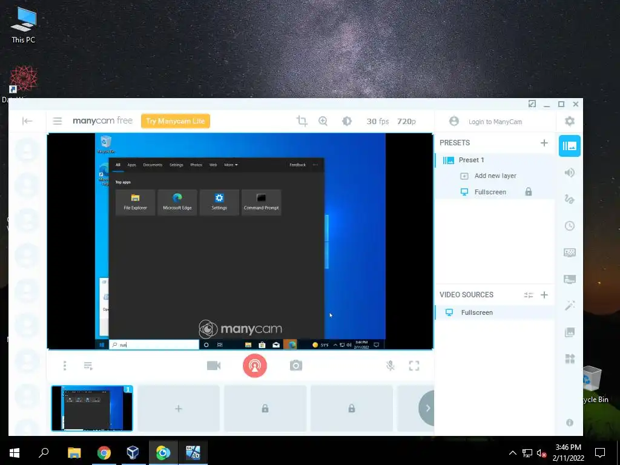Open the Time clock panel icon
Screen dimensions: 620x465
point(570,226)
